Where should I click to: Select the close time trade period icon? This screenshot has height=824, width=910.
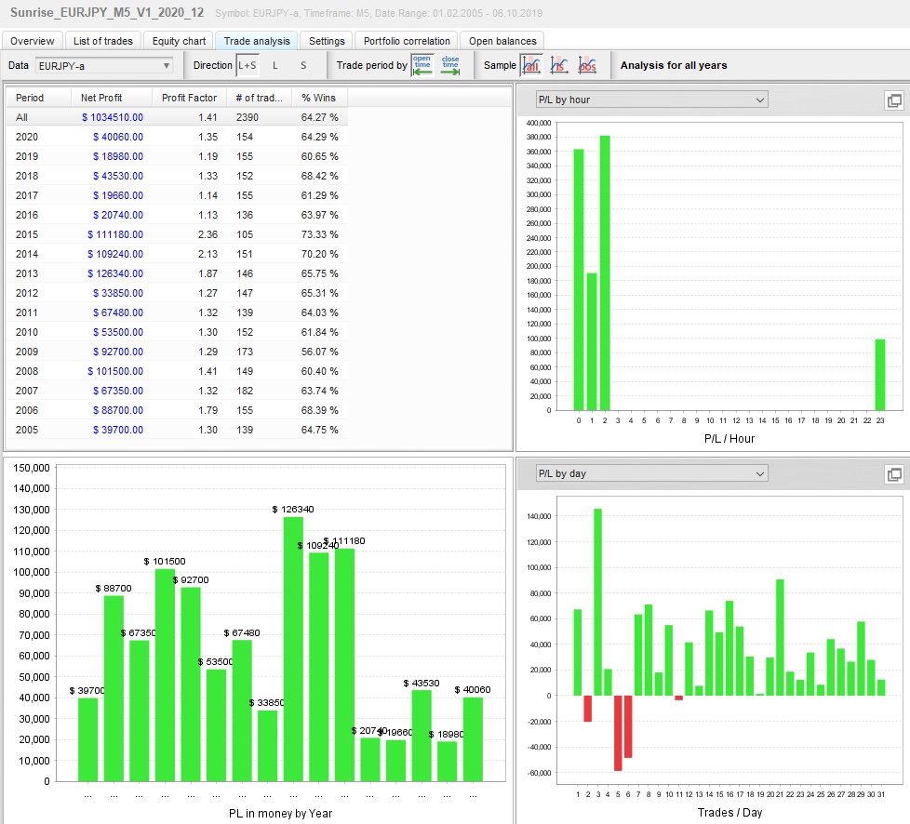pyautogui.click(x=450, y=65)
